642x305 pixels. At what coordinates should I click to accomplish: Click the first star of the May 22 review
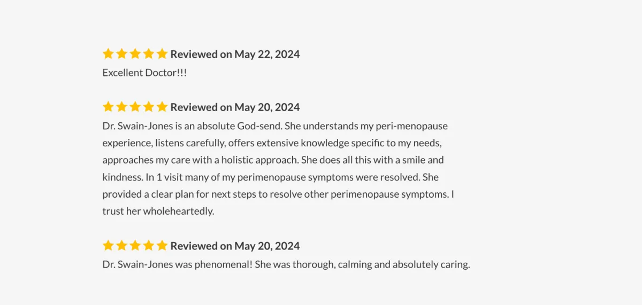point(108,53)
